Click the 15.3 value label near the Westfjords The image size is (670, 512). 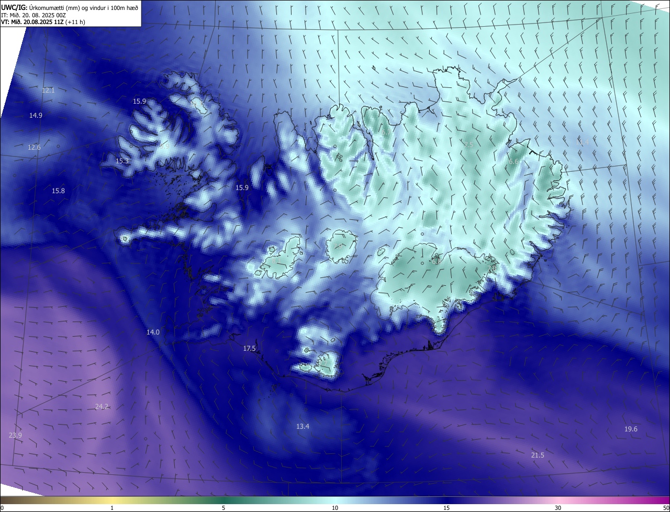pos(122,161)
